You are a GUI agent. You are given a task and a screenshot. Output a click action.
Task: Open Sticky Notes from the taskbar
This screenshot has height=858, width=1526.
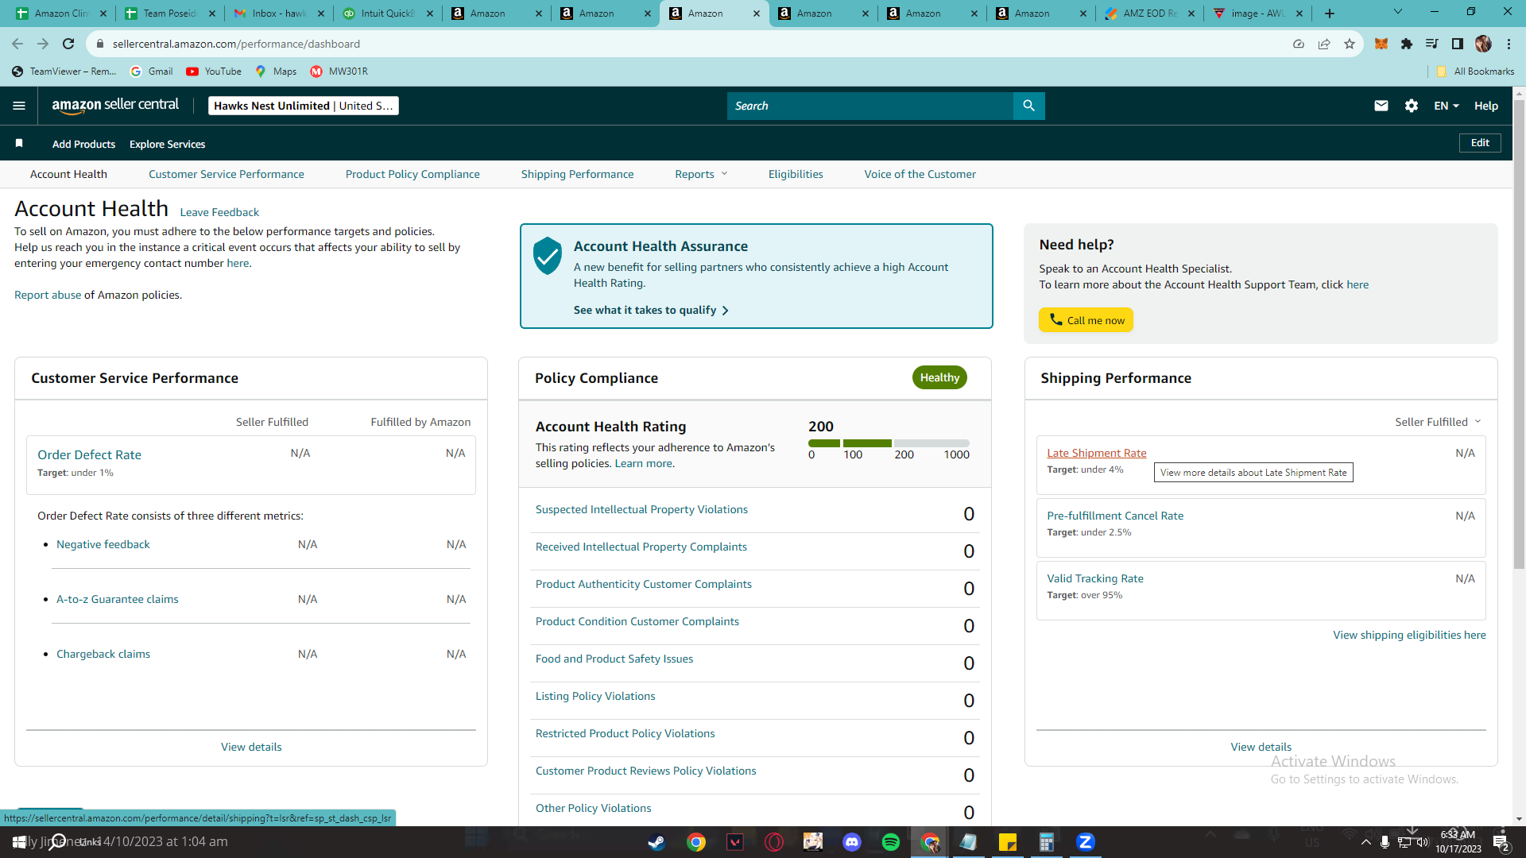(1008, 842)
